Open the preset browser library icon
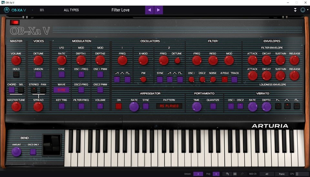 tap(42, 10)
